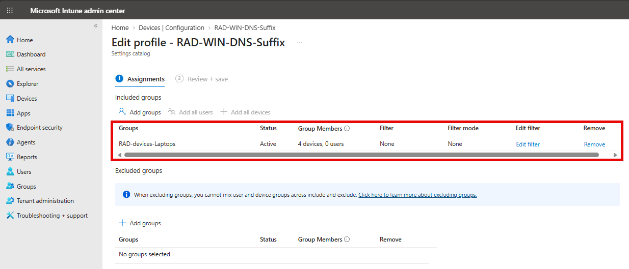
Task: Click the Tenant administration icon
Action: pos(10,201)
